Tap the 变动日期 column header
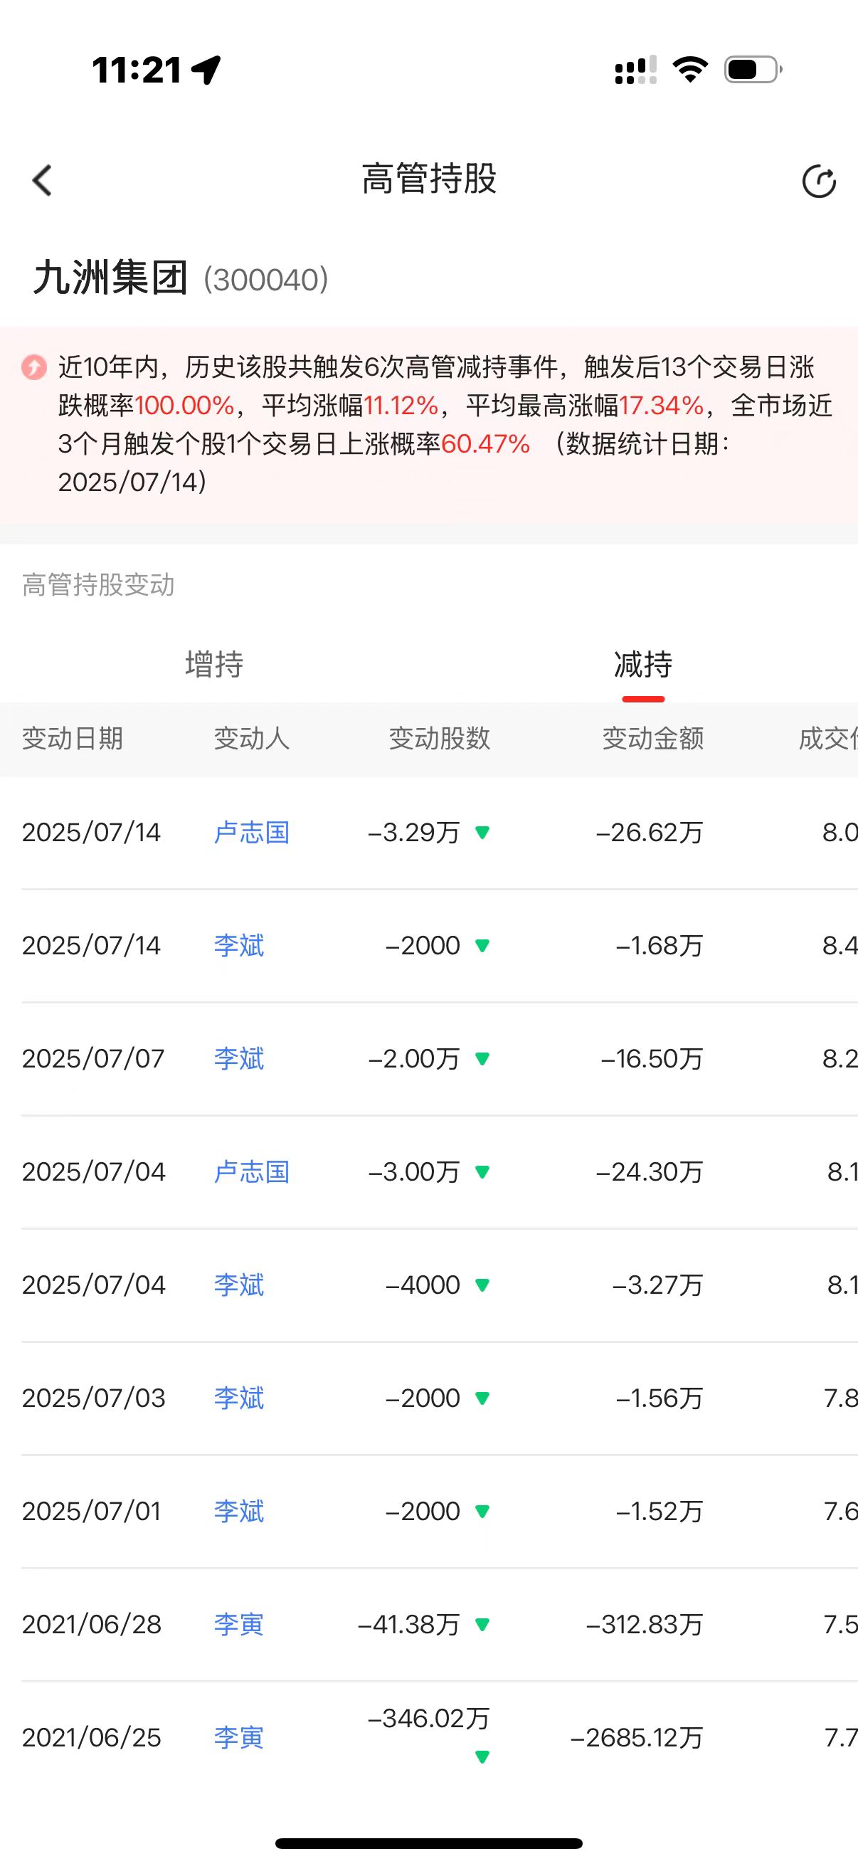 coord(73,739)
